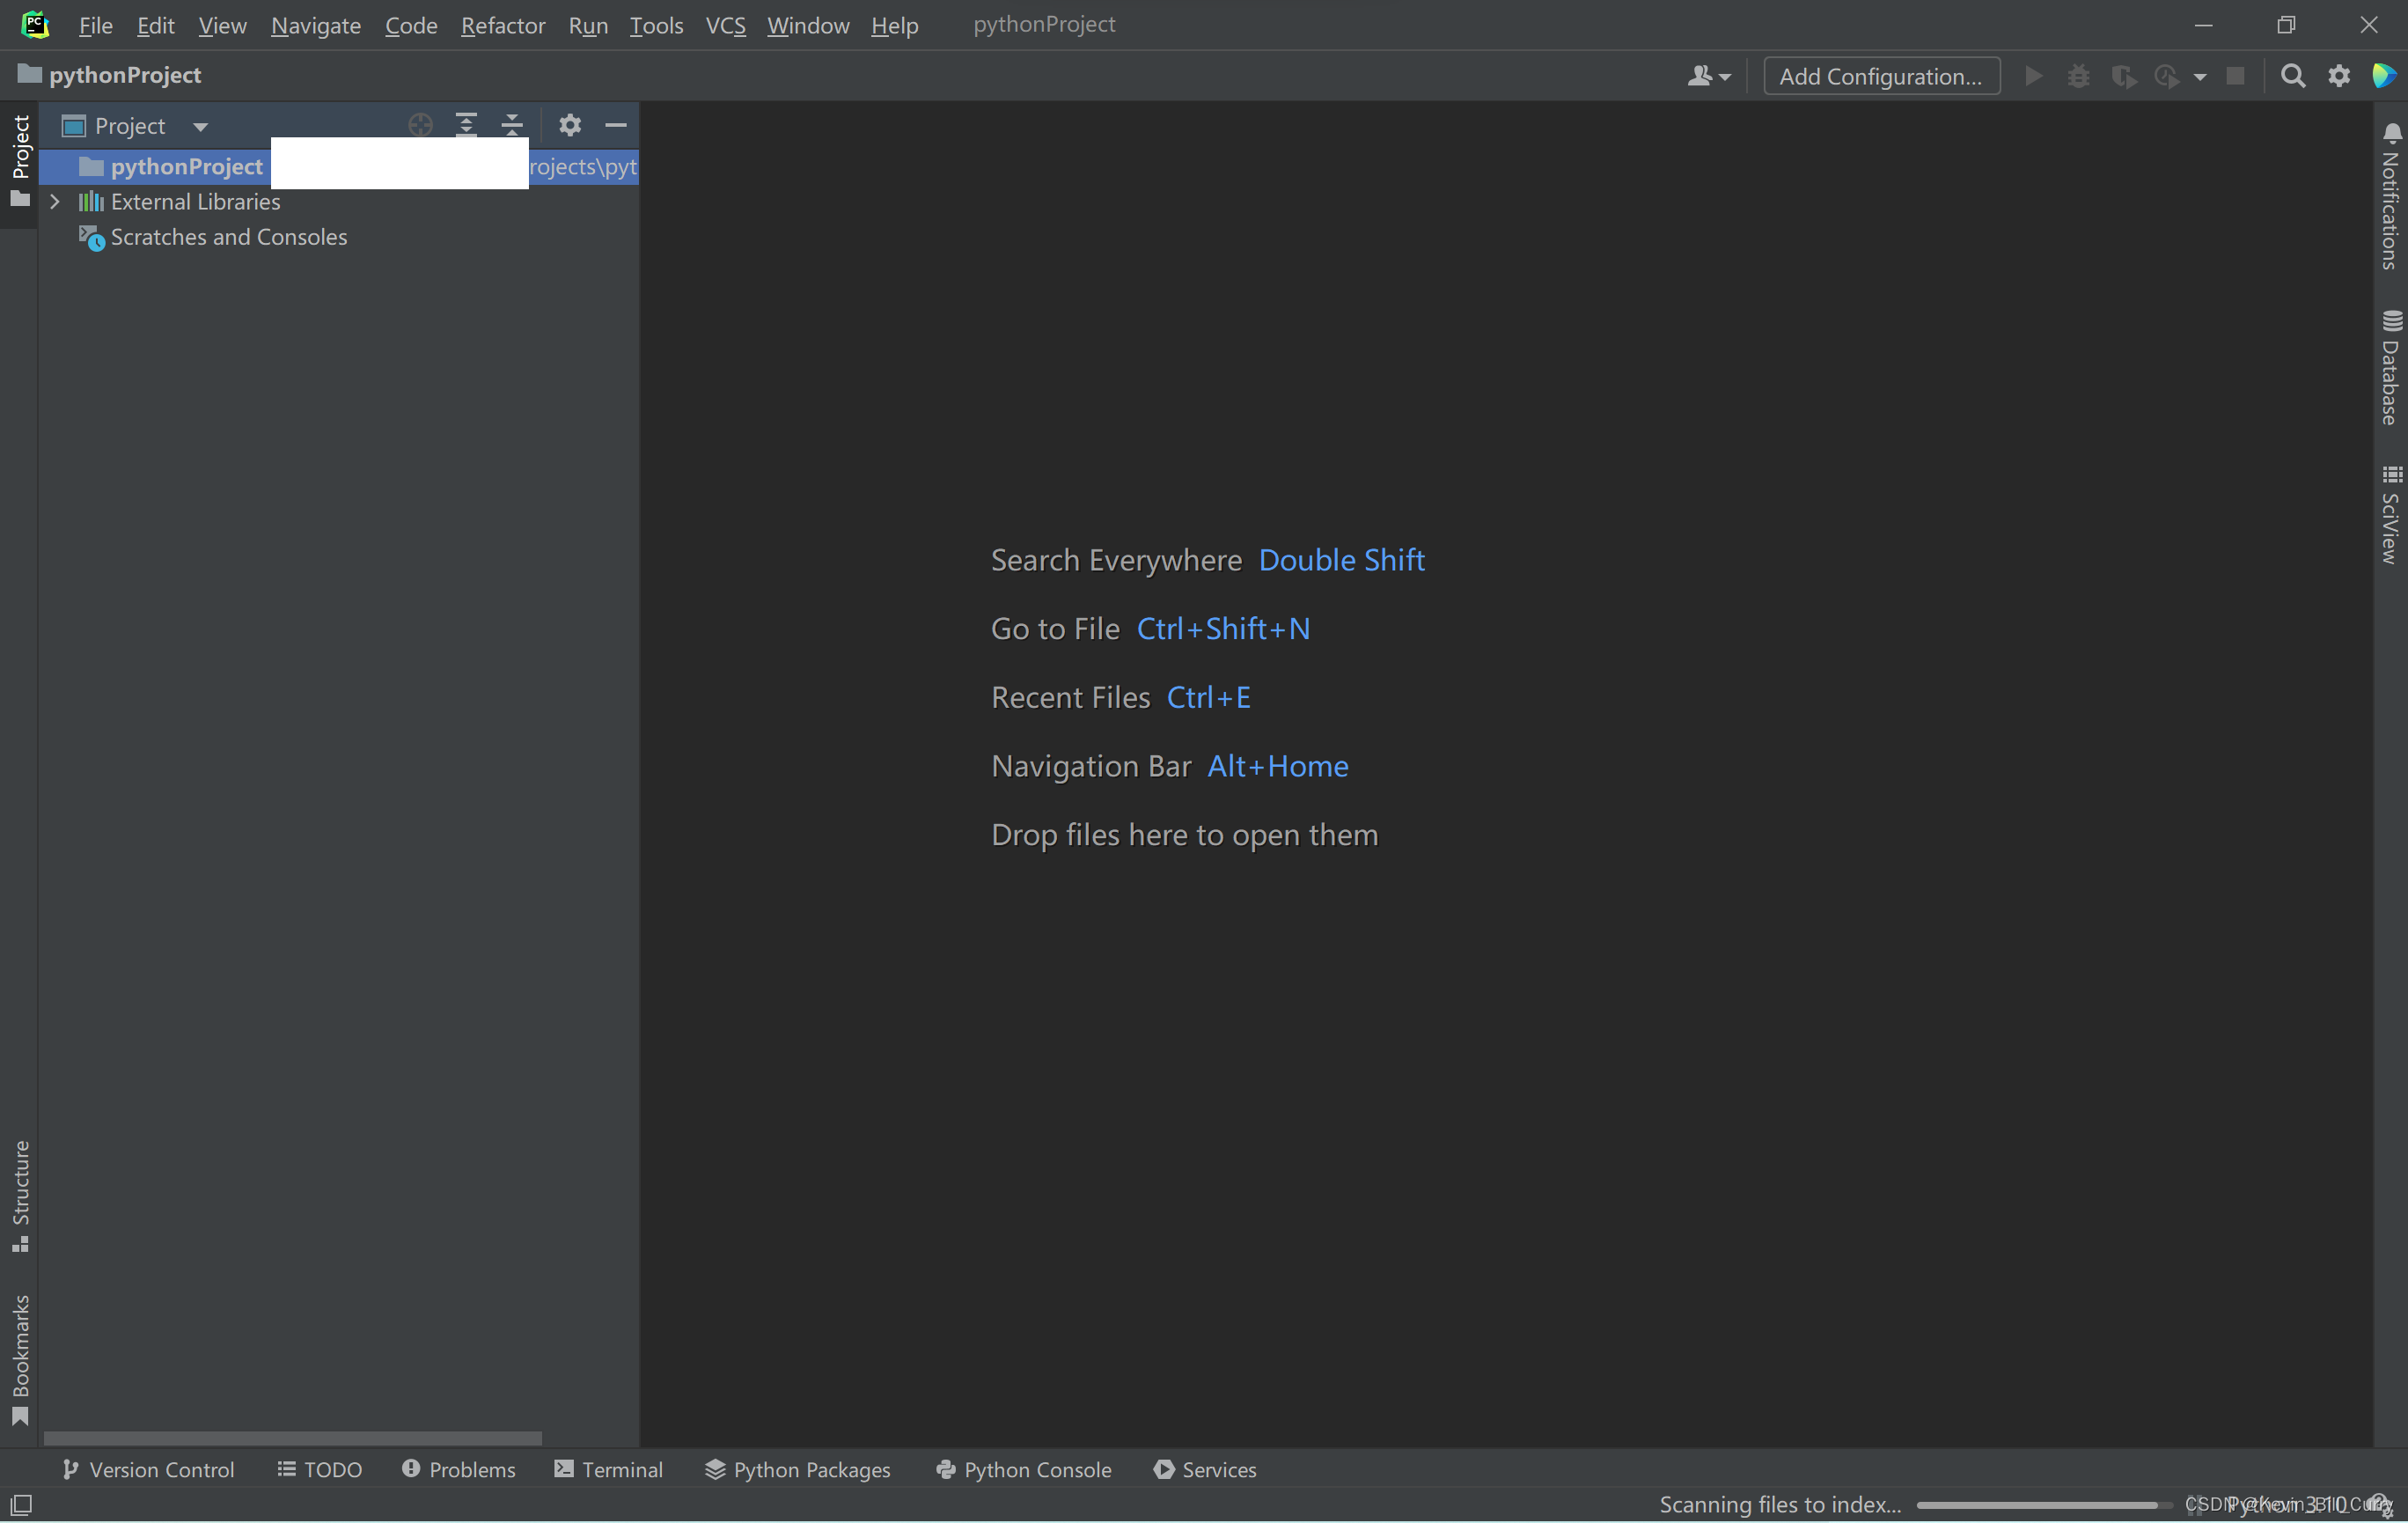2408x1523 pixels.
Task: Collapse all items in Project panel
Action: (512, 125)
